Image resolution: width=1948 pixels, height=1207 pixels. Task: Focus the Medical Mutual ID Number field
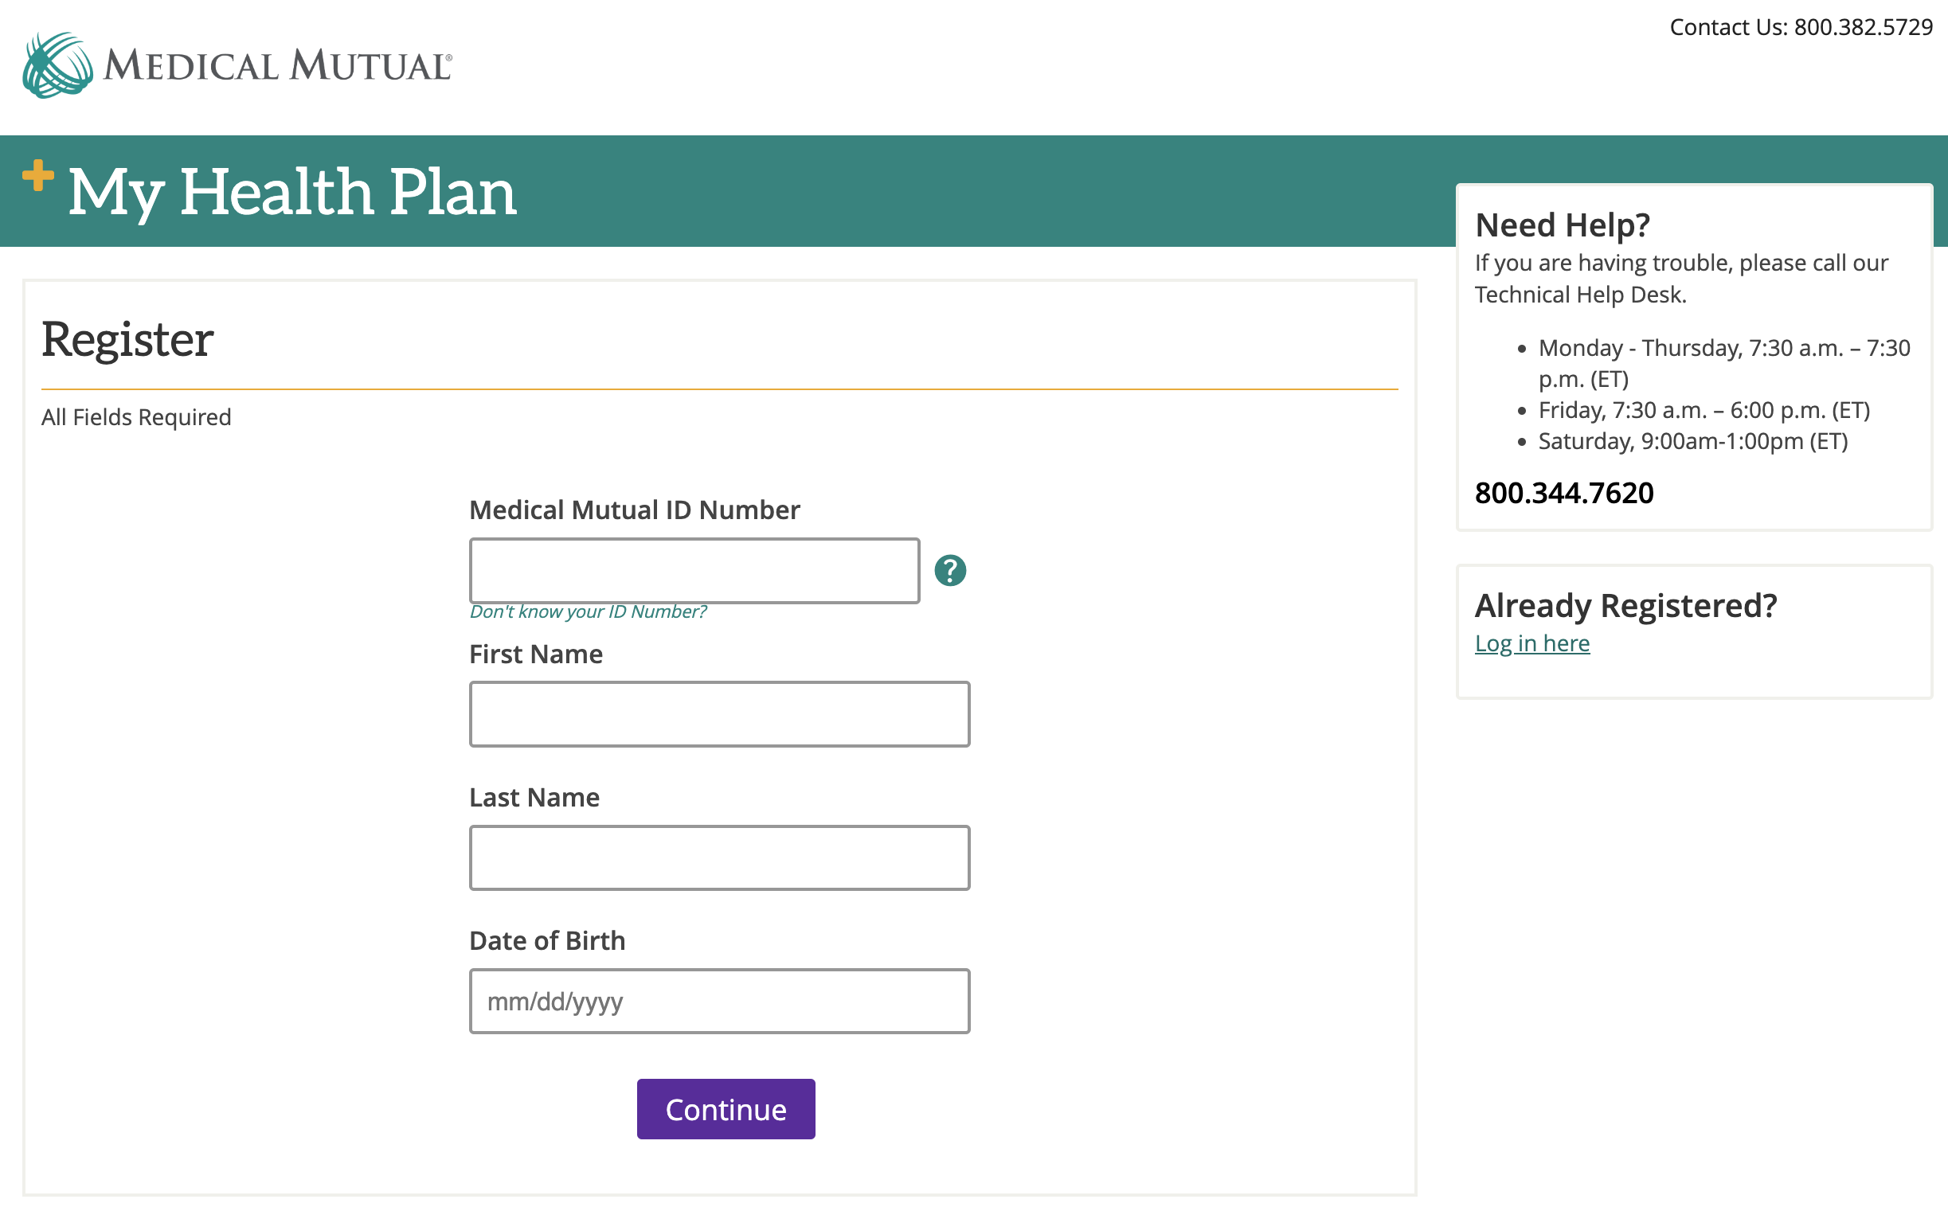pos(694,571)
